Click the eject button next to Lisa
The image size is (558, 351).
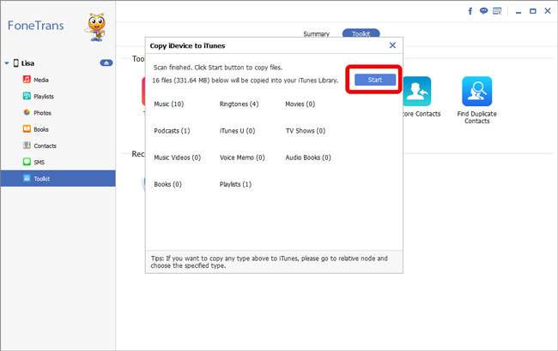pyautogui.click(x=106, y=62)
